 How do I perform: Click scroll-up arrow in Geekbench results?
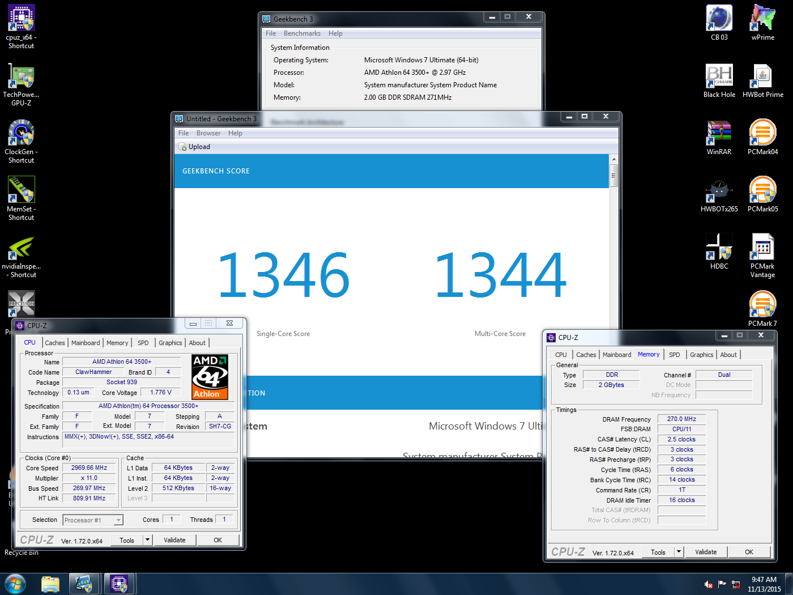[x=613, y=159]
